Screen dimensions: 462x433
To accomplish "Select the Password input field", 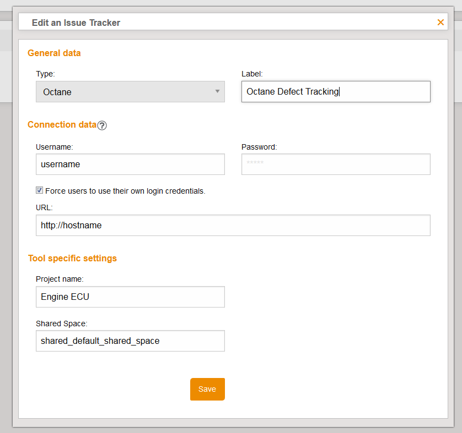I will (x=335, y=165).
